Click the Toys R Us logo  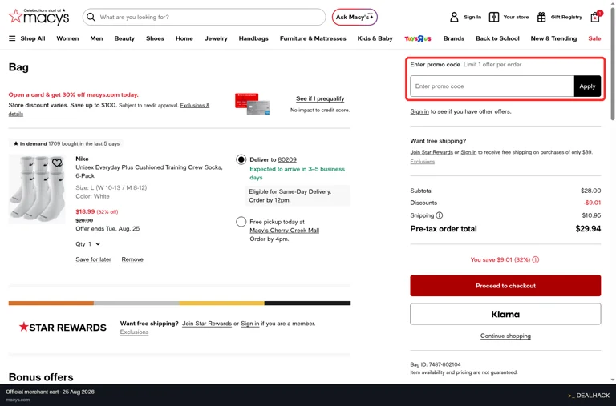point(418,38)
